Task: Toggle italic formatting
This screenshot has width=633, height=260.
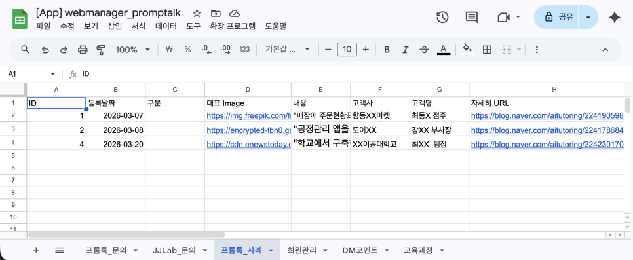Action: point(406,50)
